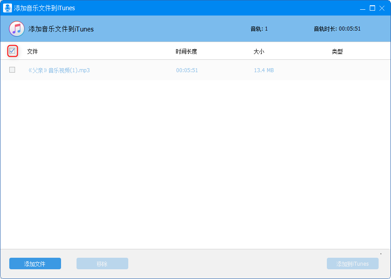The height and width of the screenshot is (279, 391).
Task: Click the 类型 column header
Action: coord(337,51)
